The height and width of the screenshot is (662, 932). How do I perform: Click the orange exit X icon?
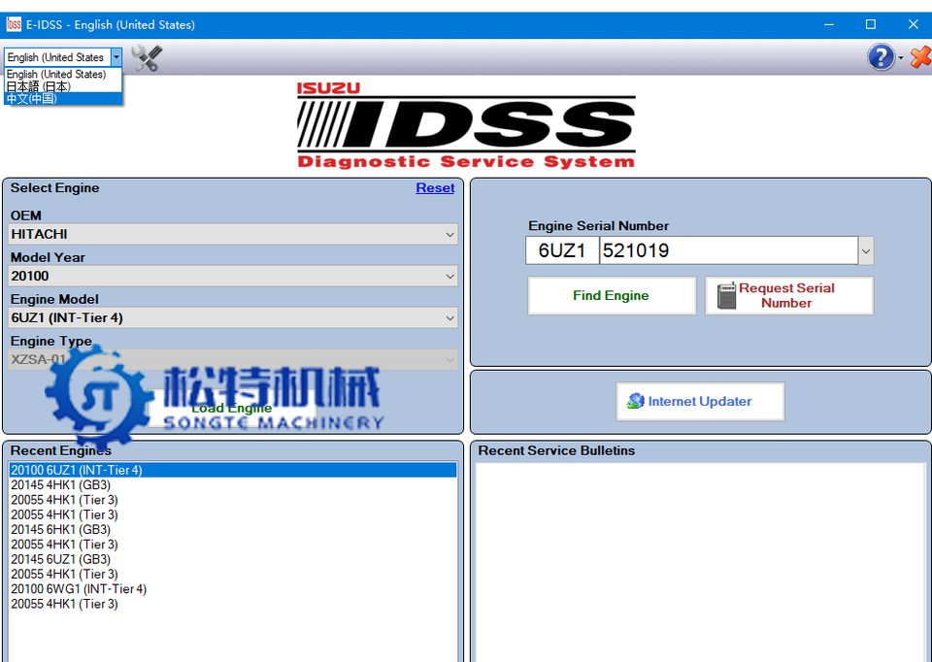pos(920,57)
